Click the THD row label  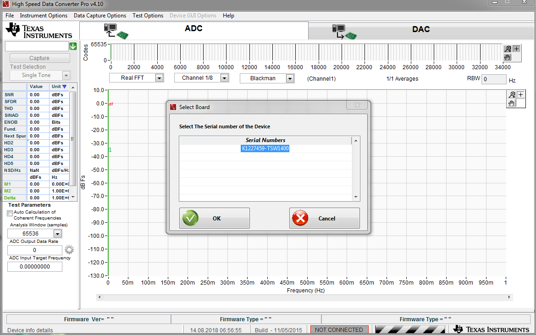point(9,109)
